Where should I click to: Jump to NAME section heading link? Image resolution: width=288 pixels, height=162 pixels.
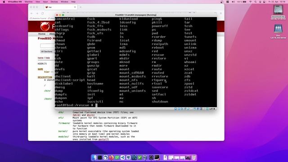pyautogui.click(x=40, y=69)
